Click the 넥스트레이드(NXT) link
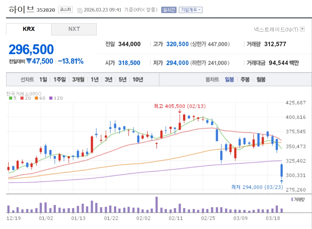Viewport: 312px width, 229px height. pos(276,29)
